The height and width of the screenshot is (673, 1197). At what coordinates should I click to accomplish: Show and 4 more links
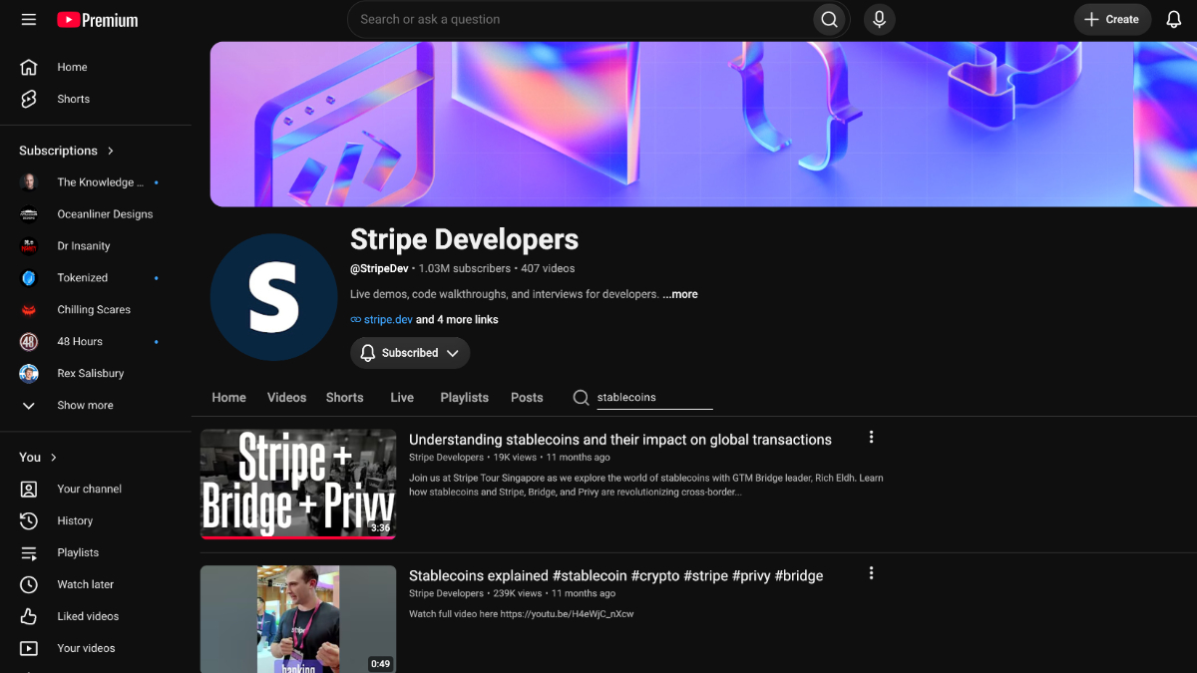click(x=457, y=320)
